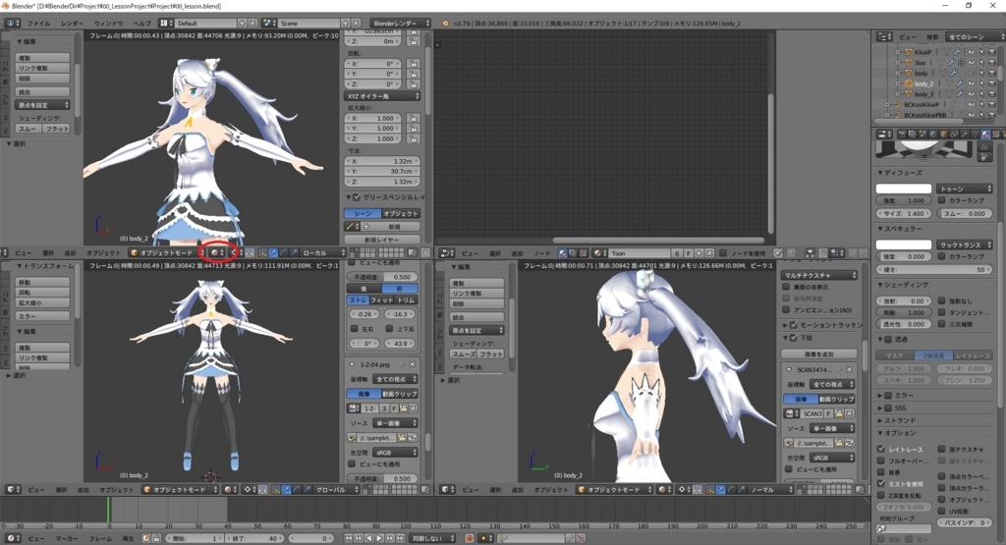
Task: Click the ミラー button in bottom-left tool shelf
Action: [42, 316]
